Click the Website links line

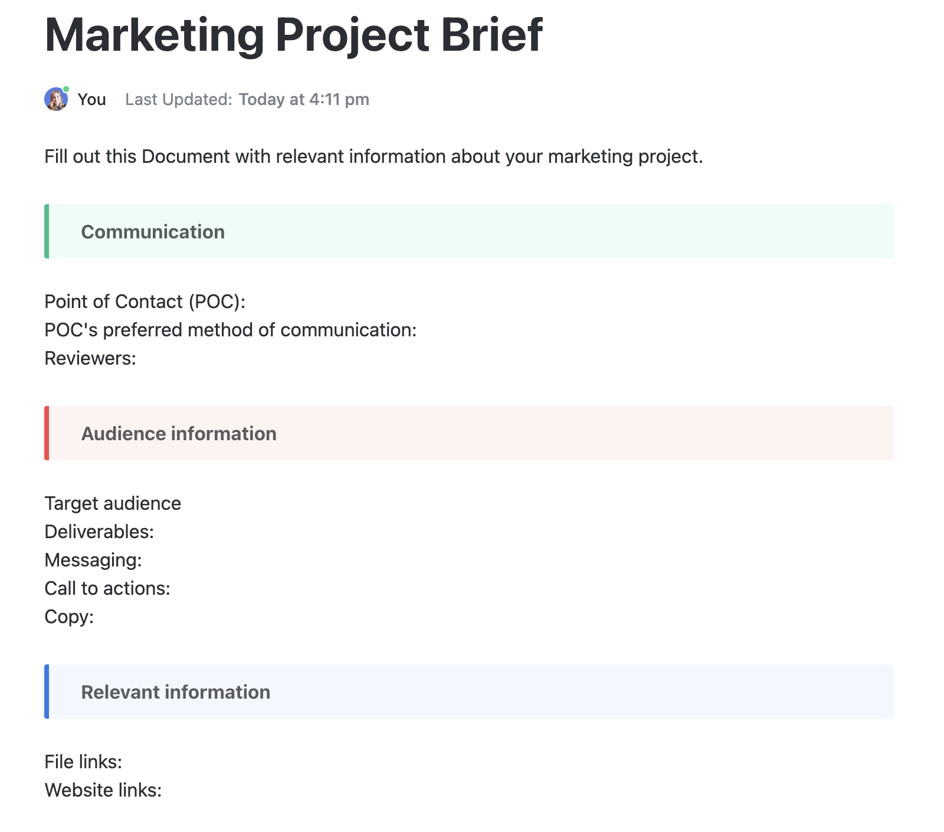click(103, 790)
